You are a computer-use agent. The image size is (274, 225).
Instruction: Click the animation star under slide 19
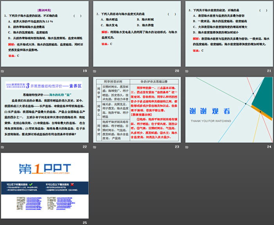tap(2, 71)
